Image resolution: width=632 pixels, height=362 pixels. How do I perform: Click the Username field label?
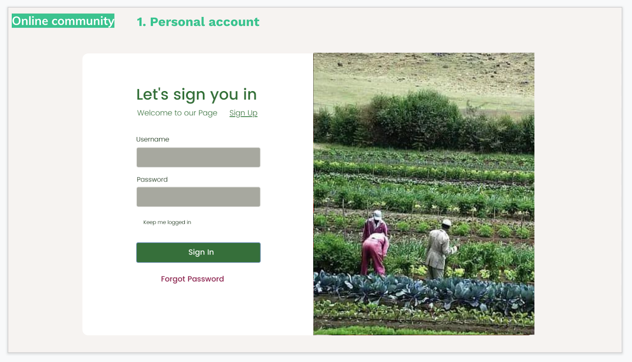pos(152,139)
